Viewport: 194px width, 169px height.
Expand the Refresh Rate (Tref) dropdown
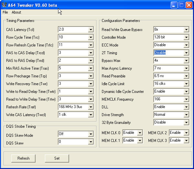[x=91, y=107]
